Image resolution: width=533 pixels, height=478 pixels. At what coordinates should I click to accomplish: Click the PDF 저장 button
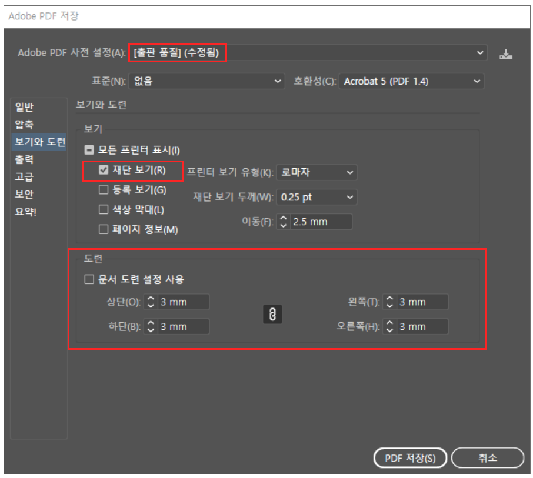[410, 458]
